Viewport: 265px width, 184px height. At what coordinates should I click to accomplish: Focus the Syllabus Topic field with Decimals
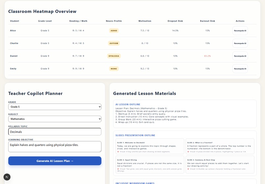point(55,132)
